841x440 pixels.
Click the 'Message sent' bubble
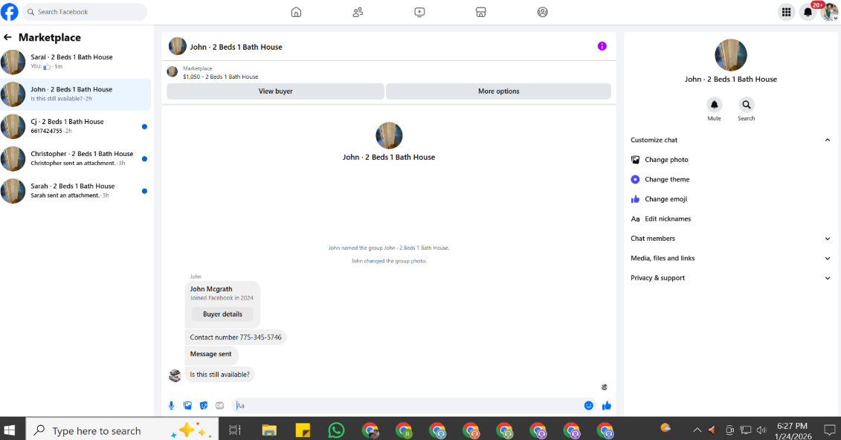(x=210, y=355)
